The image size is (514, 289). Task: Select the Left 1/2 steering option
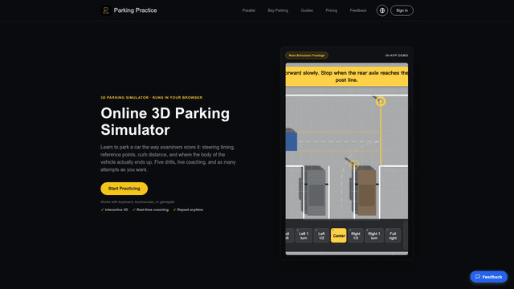321,235
